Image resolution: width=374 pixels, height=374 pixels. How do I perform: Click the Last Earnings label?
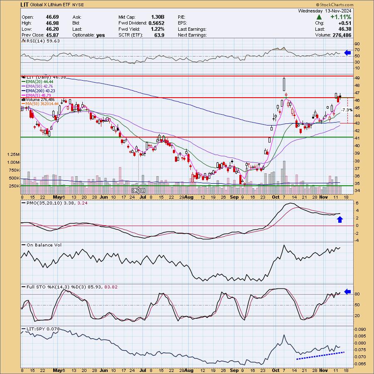point(192,29)
